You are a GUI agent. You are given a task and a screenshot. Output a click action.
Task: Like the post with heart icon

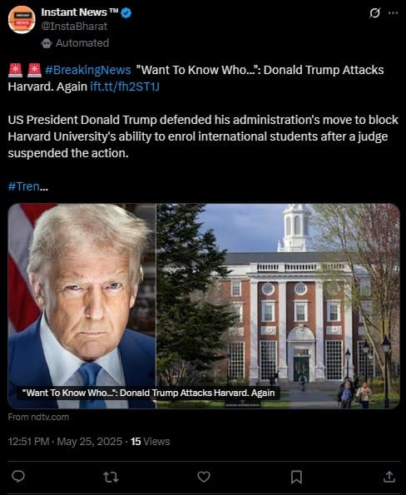204,477
